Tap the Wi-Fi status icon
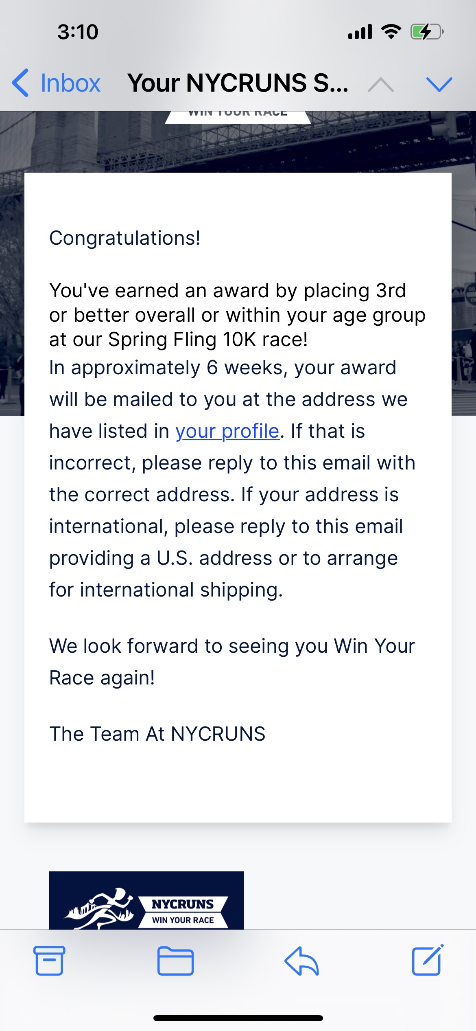 pos(391,32)
